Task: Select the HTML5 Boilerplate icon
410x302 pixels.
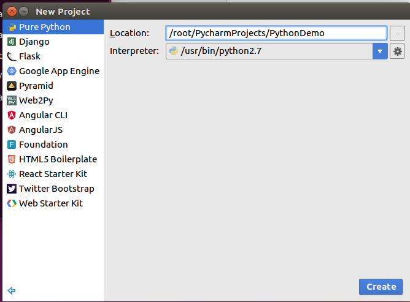Action: [x=12, y=159]
